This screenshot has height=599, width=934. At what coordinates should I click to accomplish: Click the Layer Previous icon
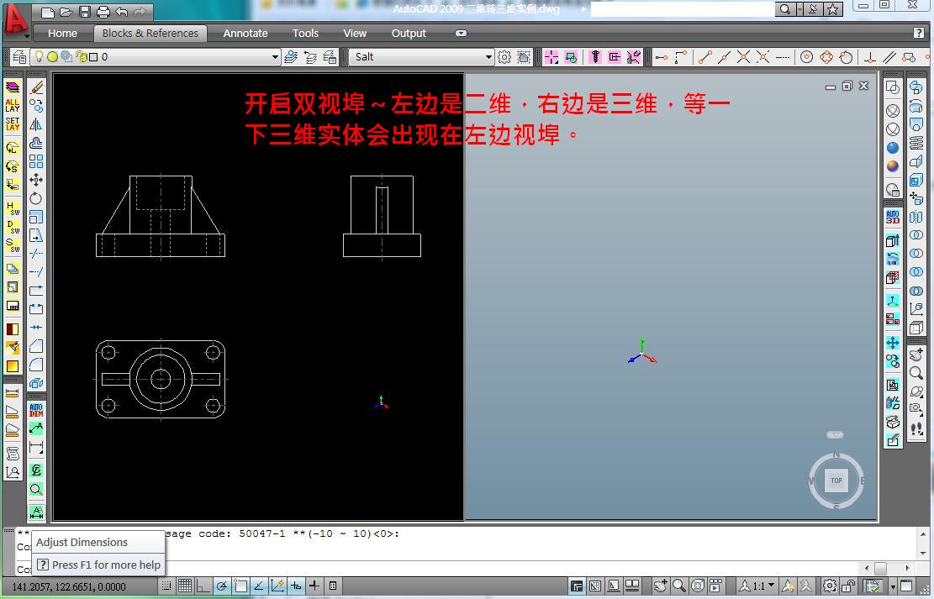pyautogui.click(x=310, y=57)
